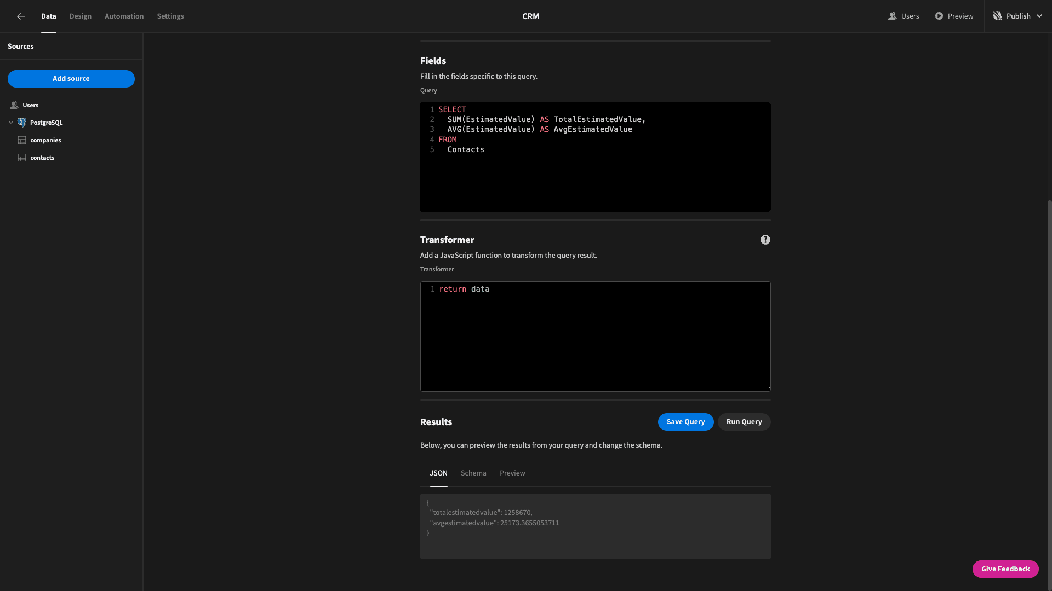Click the totalestimatedvalue result line

click(x=481, y=513)
